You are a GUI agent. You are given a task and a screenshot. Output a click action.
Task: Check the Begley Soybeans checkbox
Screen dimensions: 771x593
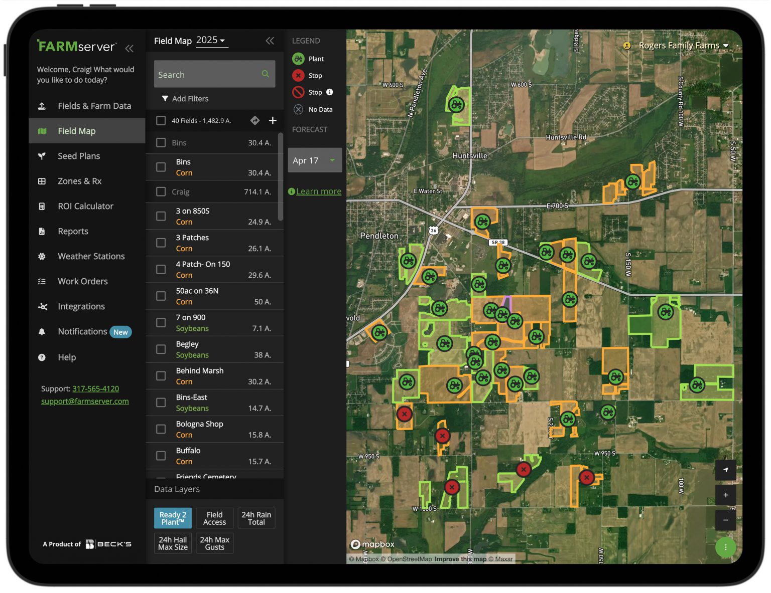pyautogui.click(x=161, y=349)
